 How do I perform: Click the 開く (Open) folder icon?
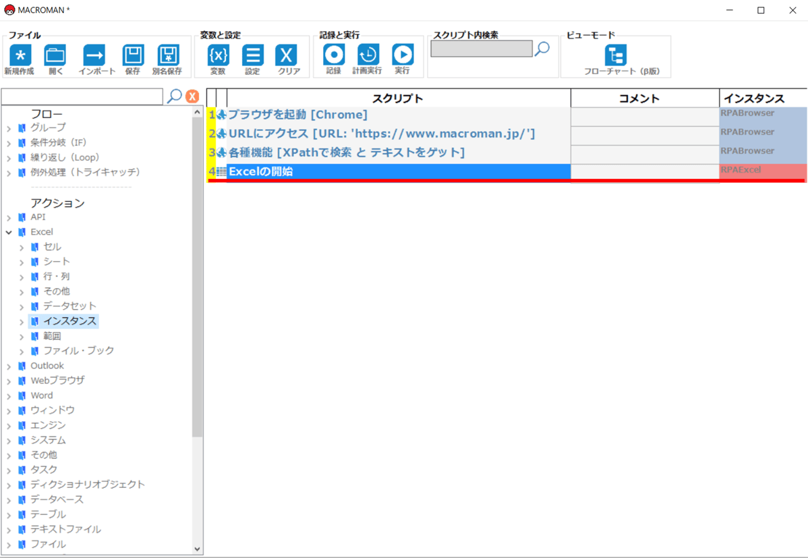tap(55, 55)
